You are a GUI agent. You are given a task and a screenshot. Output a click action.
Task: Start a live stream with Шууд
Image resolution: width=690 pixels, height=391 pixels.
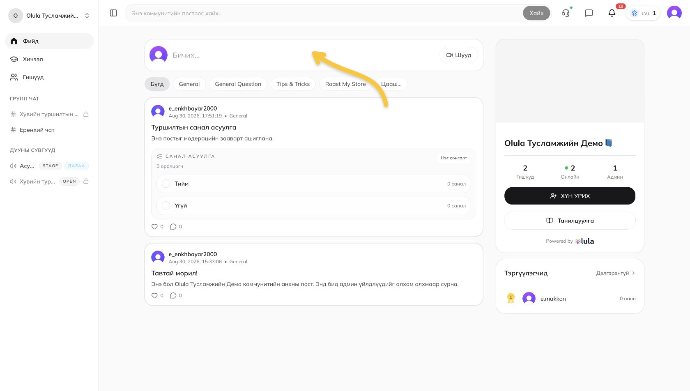coord(459,55)
